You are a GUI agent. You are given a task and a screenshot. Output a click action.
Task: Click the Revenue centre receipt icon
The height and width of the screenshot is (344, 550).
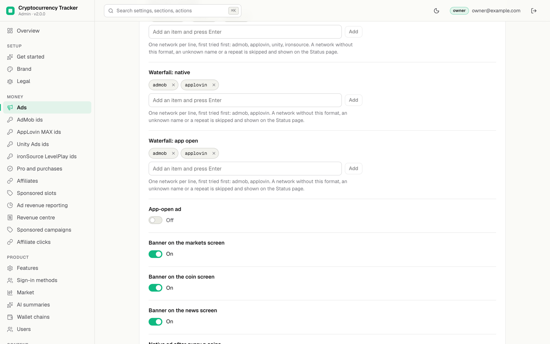click(x=10, y=217)
